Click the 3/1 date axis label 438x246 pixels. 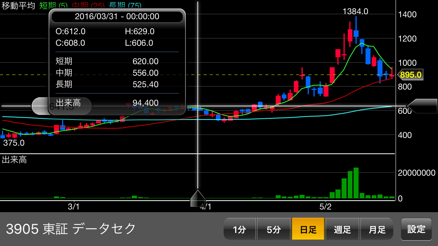click(x=74, y=206)
